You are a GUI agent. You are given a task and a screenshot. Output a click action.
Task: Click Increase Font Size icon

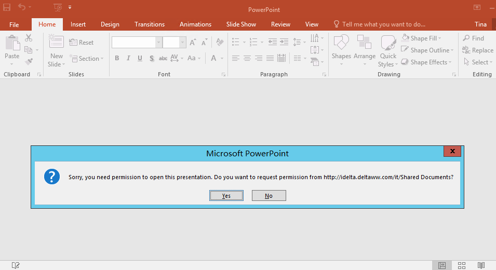(193, 42)
